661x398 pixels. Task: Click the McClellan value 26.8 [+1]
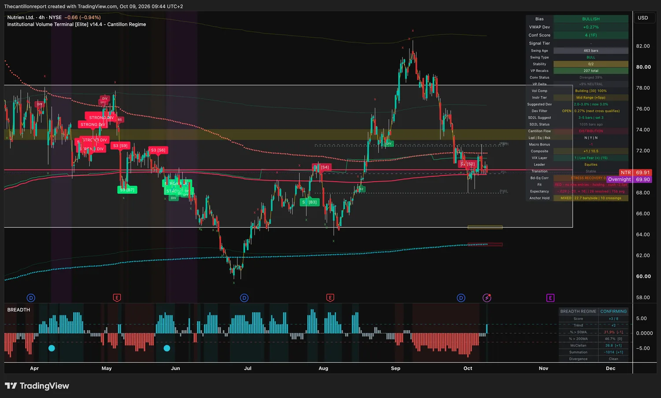tap(613, 346)
